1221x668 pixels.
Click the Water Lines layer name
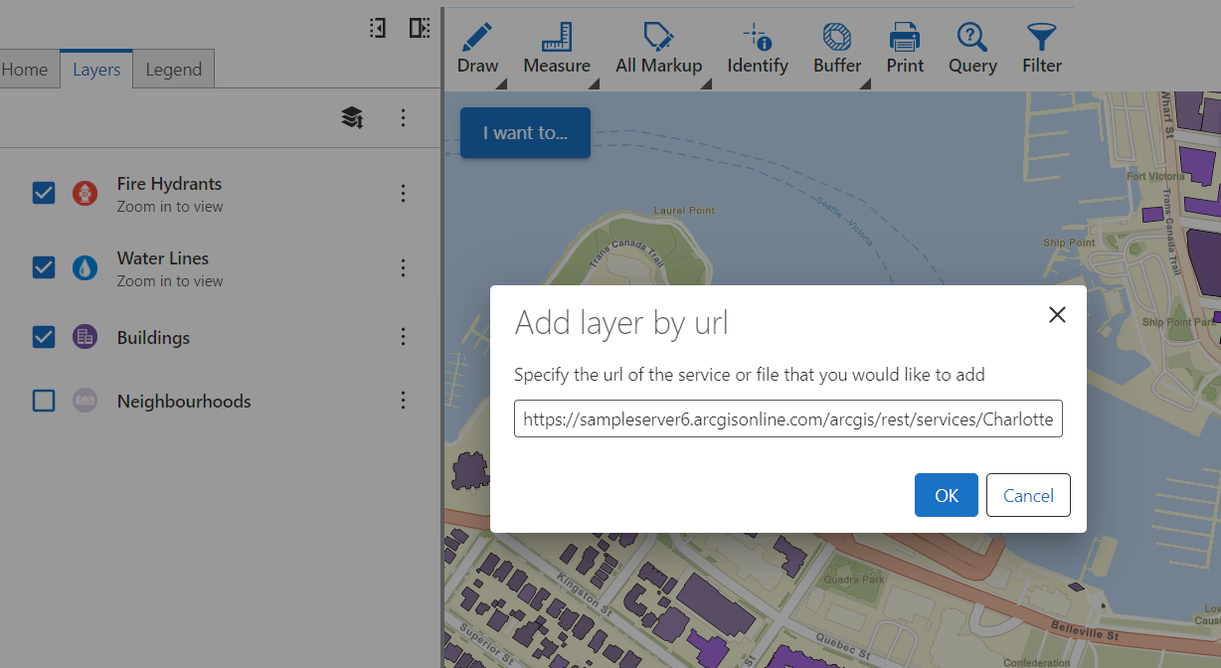pos(163,258)
